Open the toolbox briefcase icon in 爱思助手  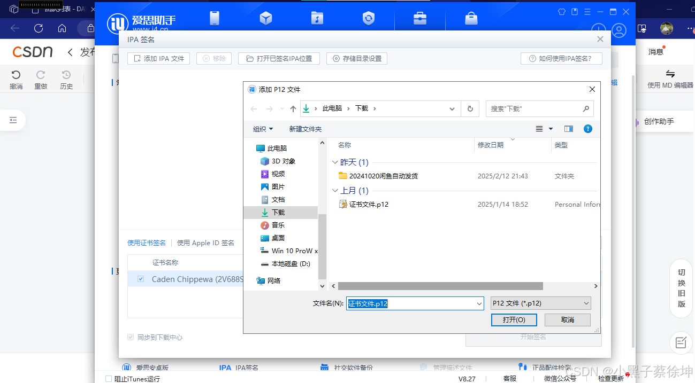point(420,19)
